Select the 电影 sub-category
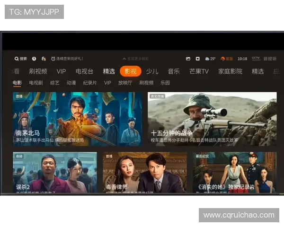The width and height of the screenshot is (284, 227). tap(17, 83)
